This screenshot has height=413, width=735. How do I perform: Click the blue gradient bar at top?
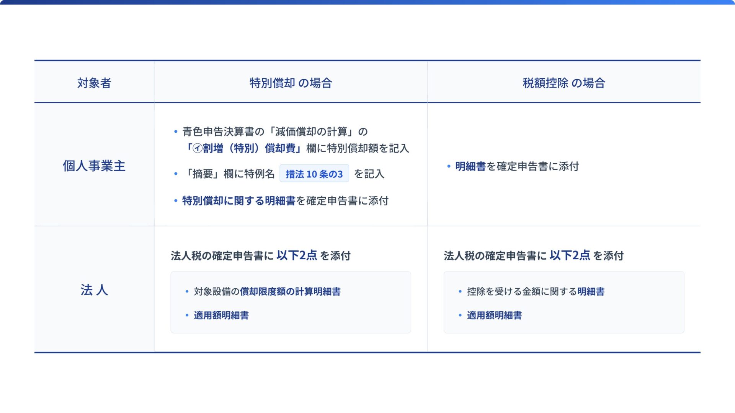click(367, 2)
